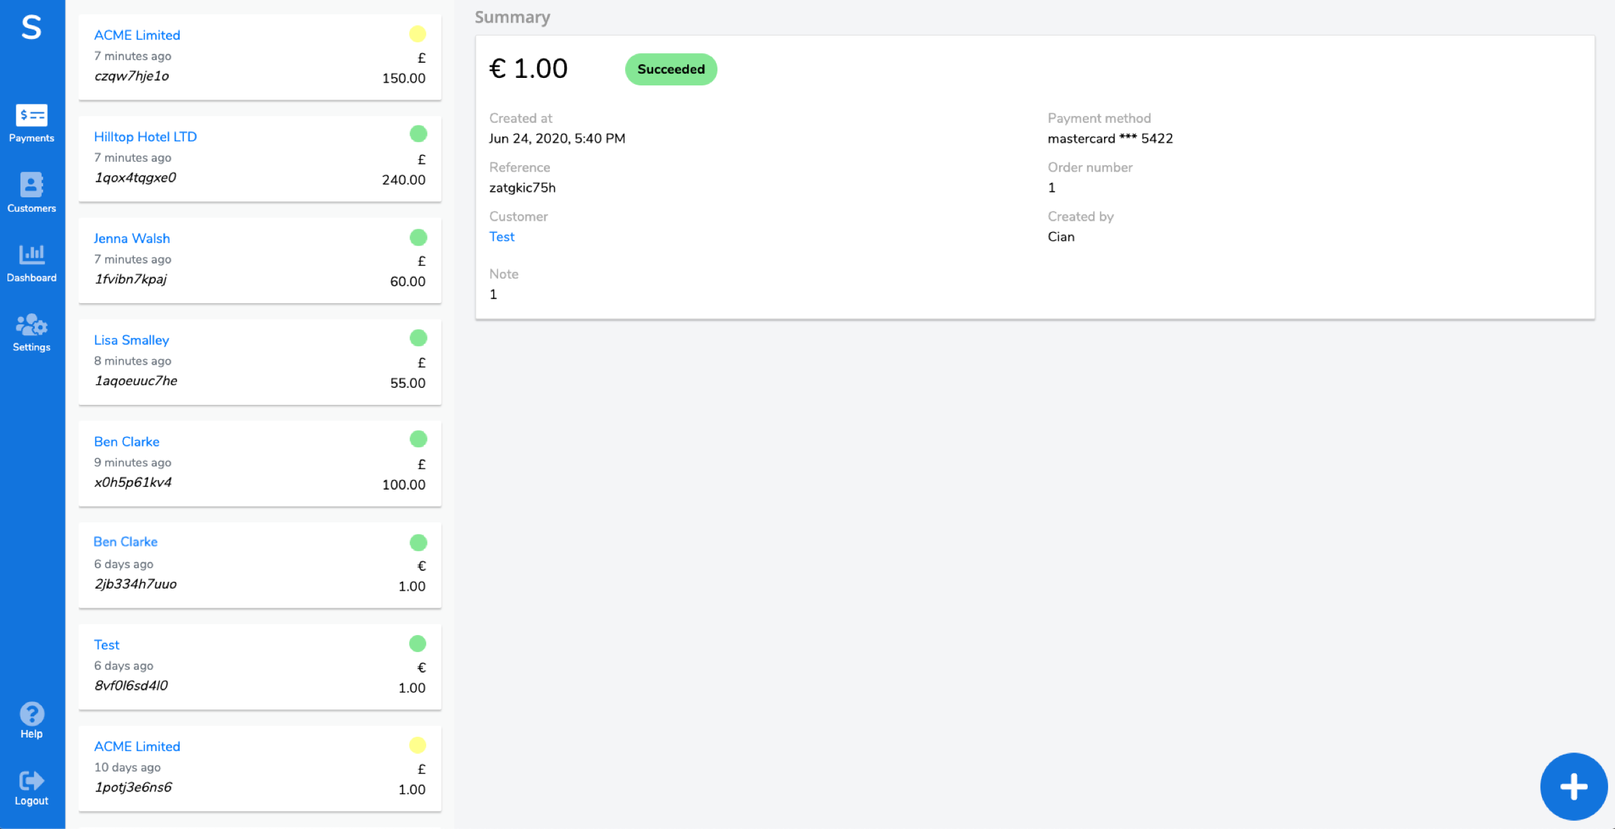The image size is (1615, 829).
Task: Open Settings with gear icon
Action: 31,325
